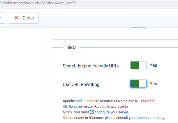Screen dimensions: 178x123
Task: Disable the Use URL Rewriting switch
Action: [138, 84]
